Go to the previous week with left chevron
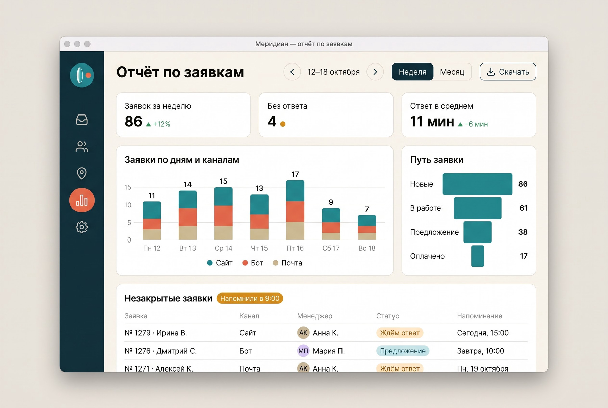The width and height of the screenshot is (608, 408). (x=292, y=72)
